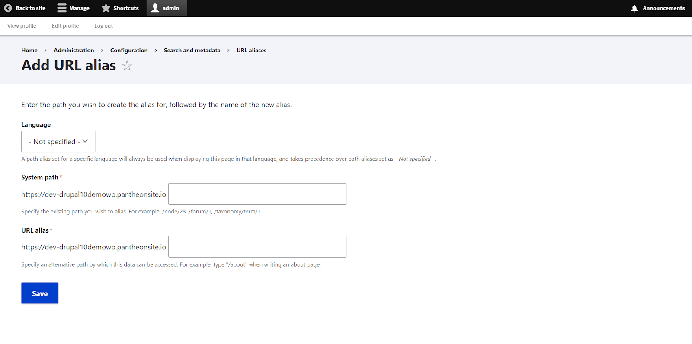Open the Manage toolbar label

80,8
